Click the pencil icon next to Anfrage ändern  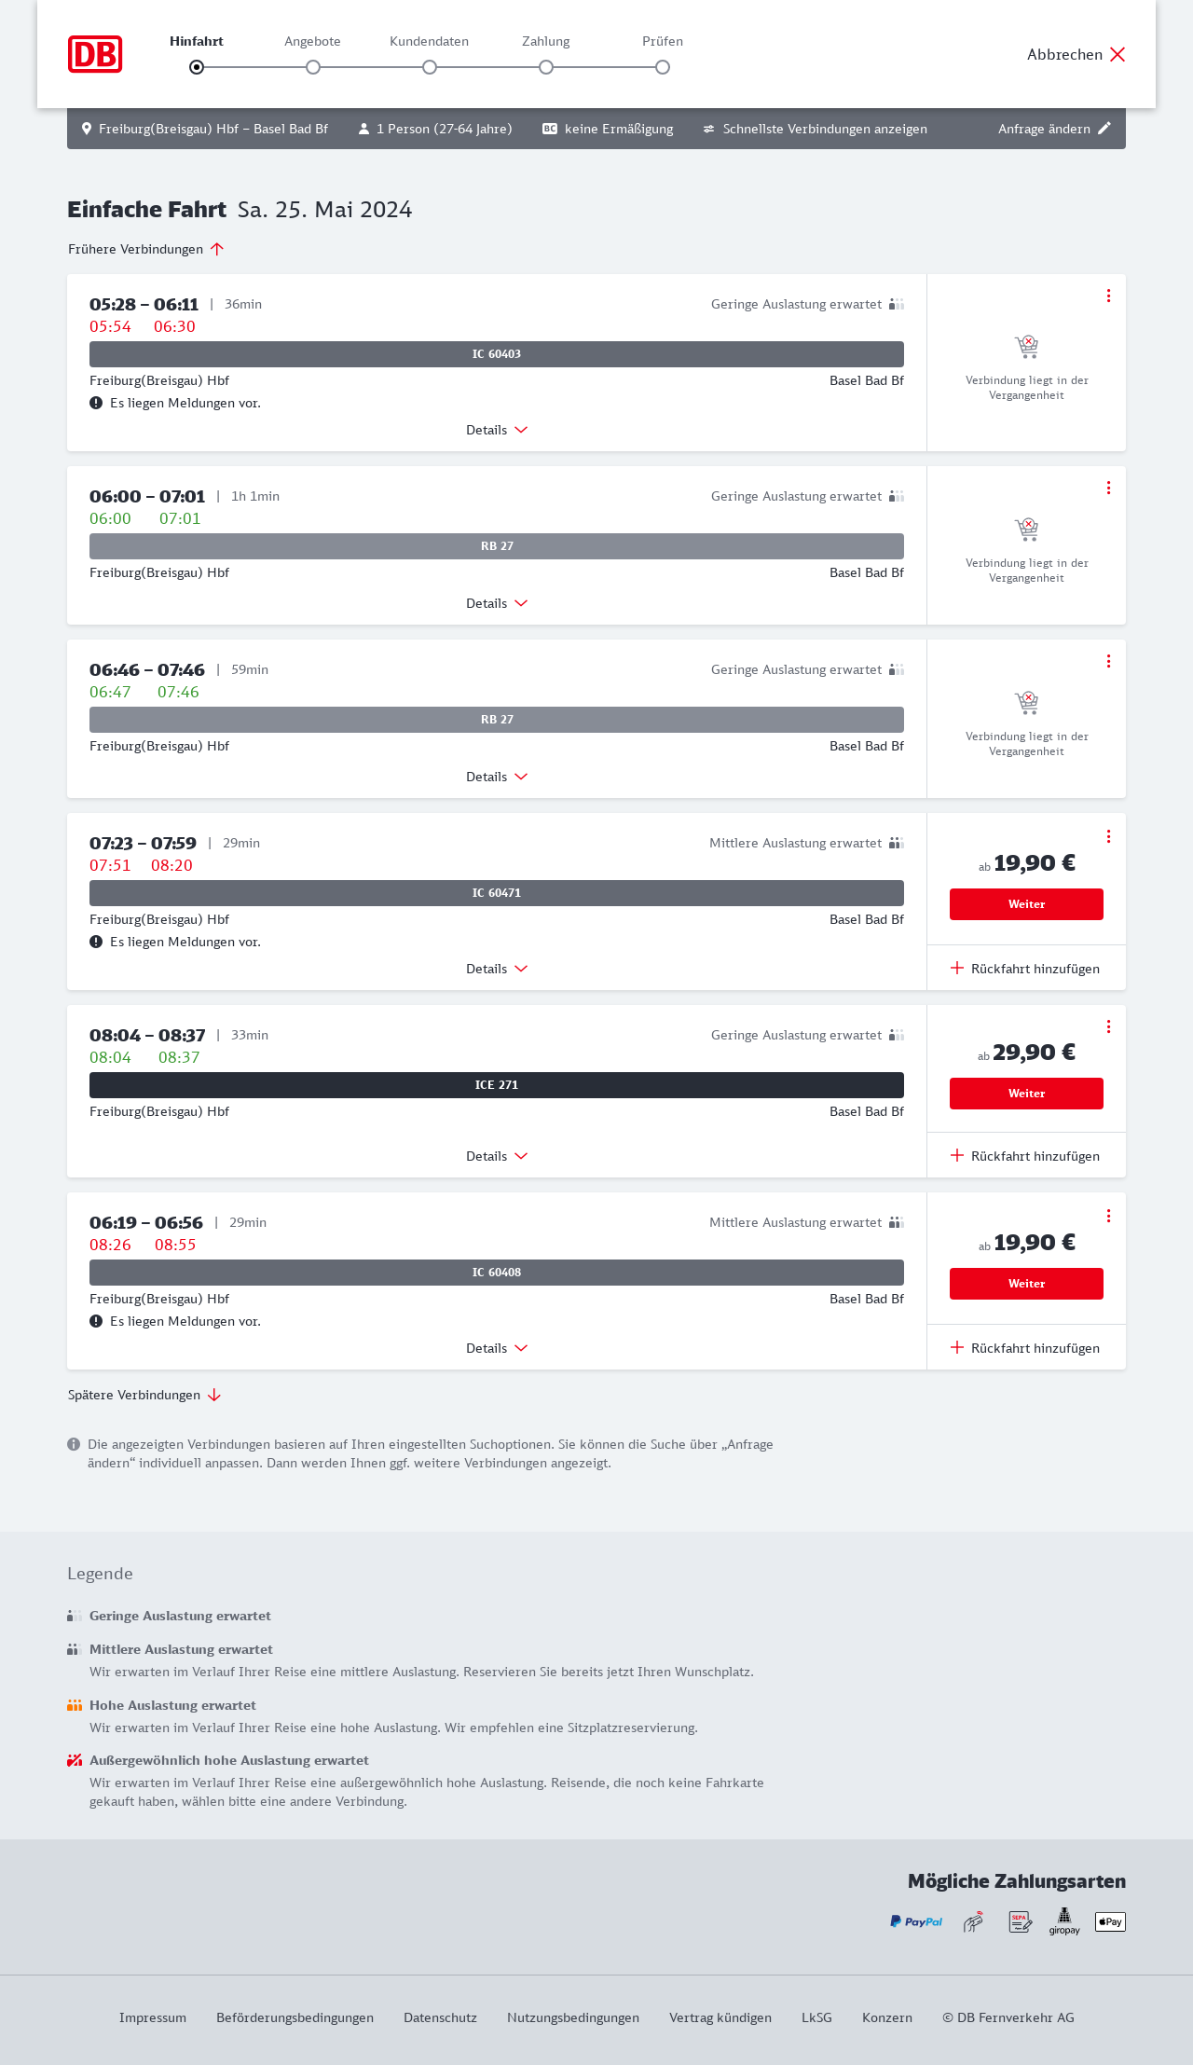coord(1104,129)
